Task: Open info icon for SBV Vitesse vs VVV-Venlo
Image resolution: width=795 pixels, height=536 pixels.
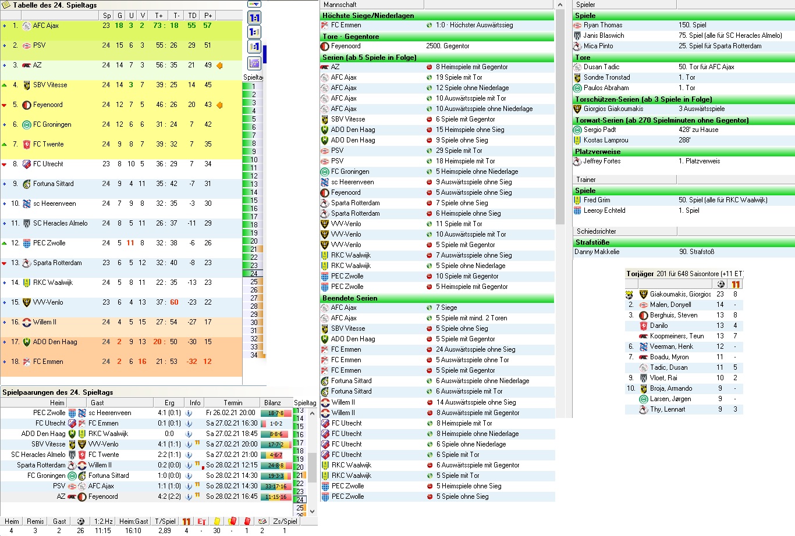Action: coord(189,445)
